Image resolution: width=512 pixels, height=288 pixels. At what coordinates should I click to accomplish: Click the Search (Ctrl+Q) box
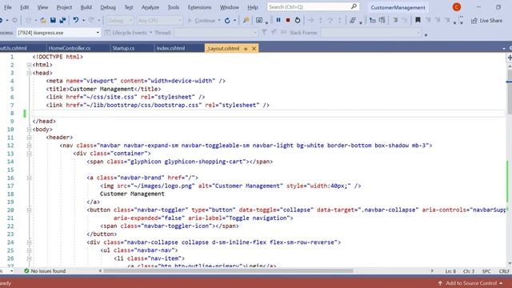[313, 7]
